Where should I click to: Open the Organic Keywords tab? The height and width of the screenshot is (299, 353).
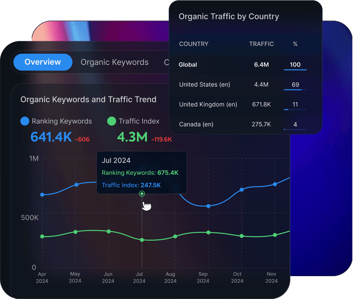[114, 62]
